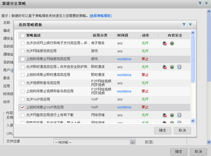
Task: Click 网络存储 cell in 上传和下载 row
Action: click(x=98, y=115)
